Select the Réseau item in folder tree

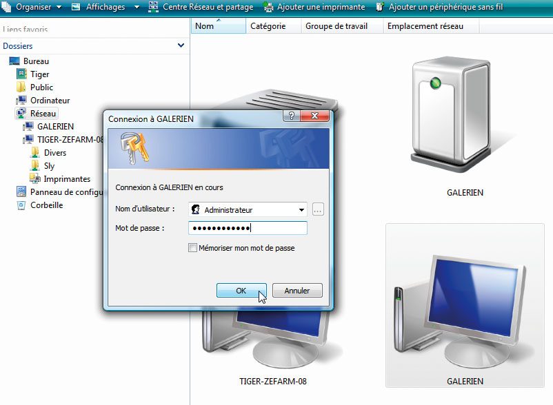(x=43, y=113)
